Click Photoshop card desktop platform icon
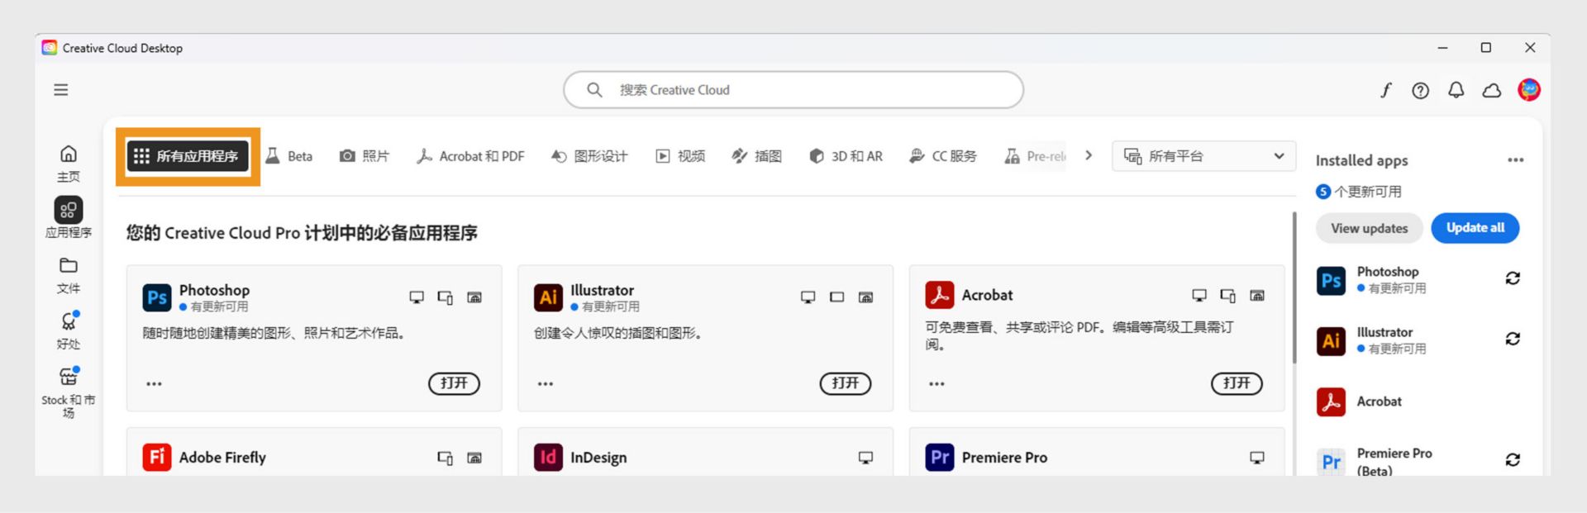This screenshot has width=1587, height=513. coord(417,297)
